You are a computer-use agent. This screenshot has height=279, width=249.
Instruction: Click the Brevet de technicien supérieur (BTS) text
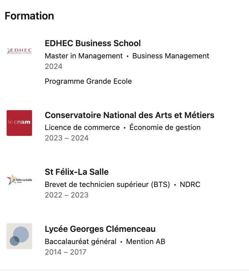(x=107, y=184)
